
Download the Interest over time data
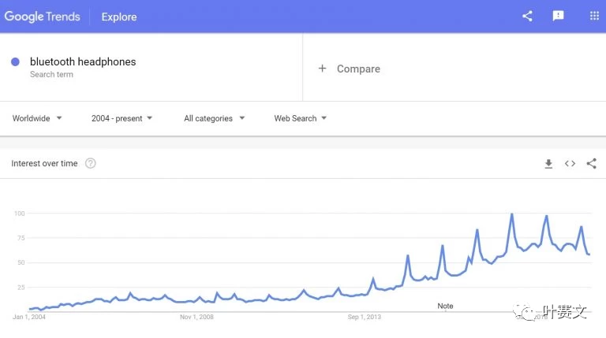point(548,164)
